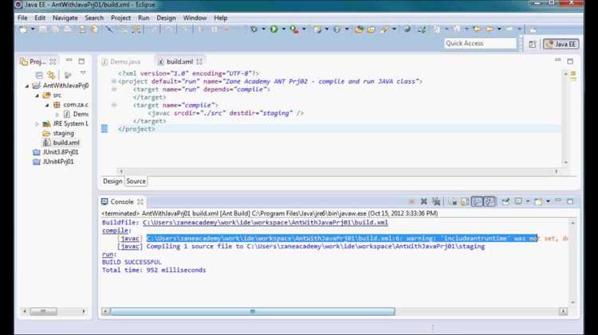Expand the JRE System Library node

pyautogui.click(x=37, y=123)
